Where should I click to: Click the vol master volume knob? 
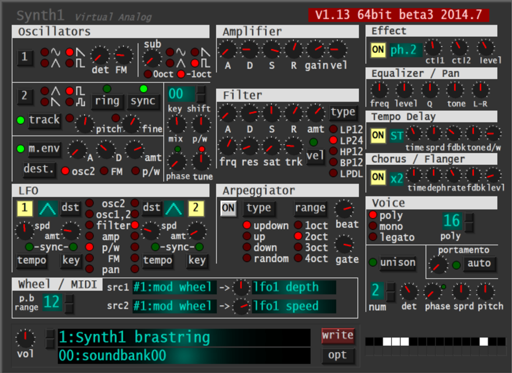[25, 338]
